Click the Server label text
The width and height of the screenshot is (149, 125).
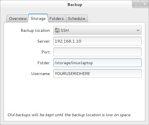(44, 41)
